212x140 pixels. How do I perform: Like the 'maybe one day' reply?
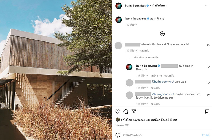[x=208, y=95]
